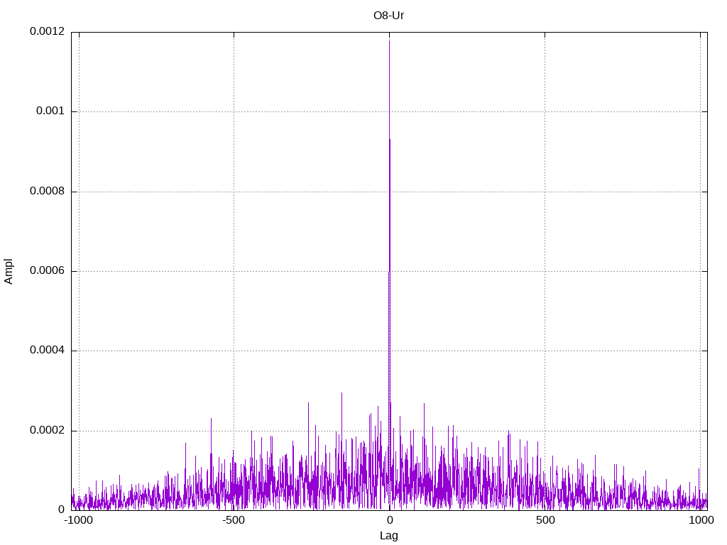
Task: Click the Lag x-axis label
Action: [x=388, y=536]
